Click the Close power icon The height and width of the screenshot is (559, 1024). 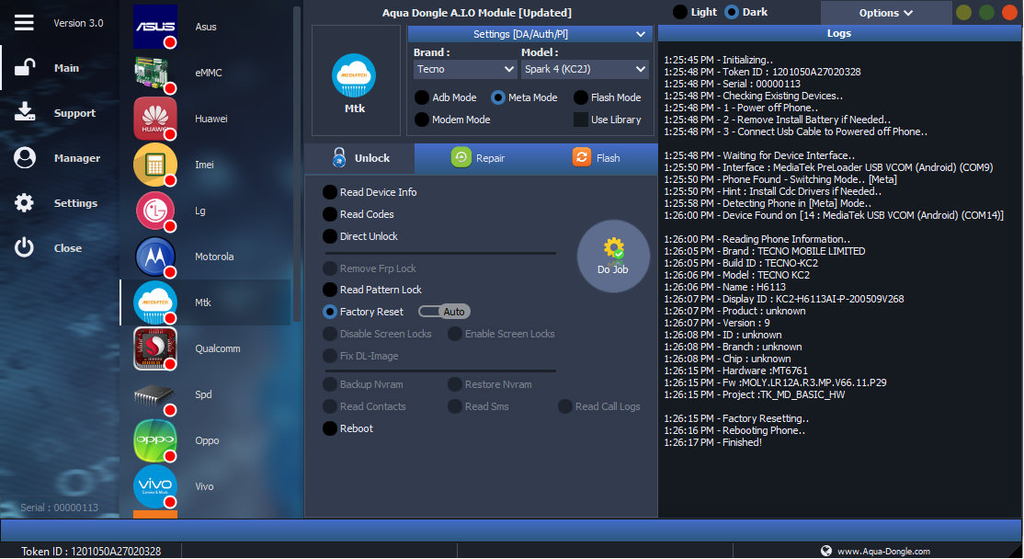(x=24, y=247)
